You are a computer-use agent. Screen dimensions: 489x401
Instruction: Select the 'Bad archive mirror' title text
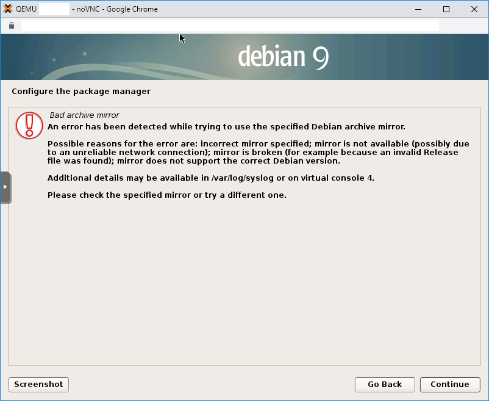[84, 115]
